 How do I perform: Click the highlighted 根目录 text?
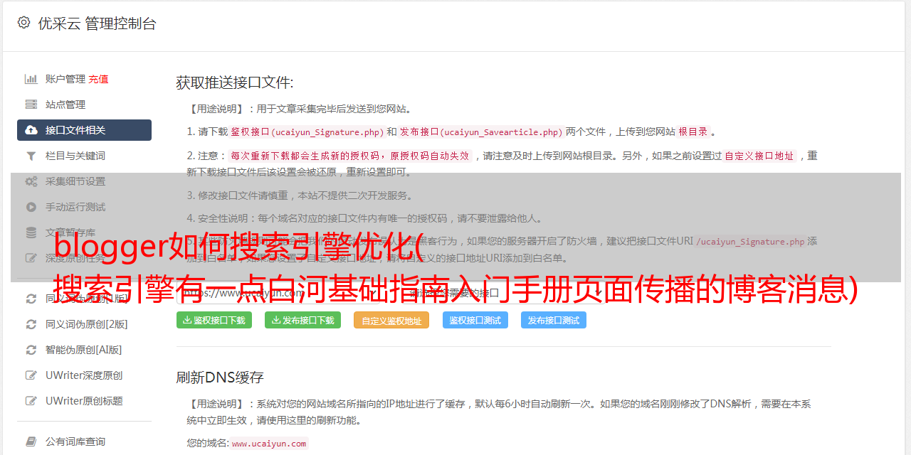(x=693, y=132)
